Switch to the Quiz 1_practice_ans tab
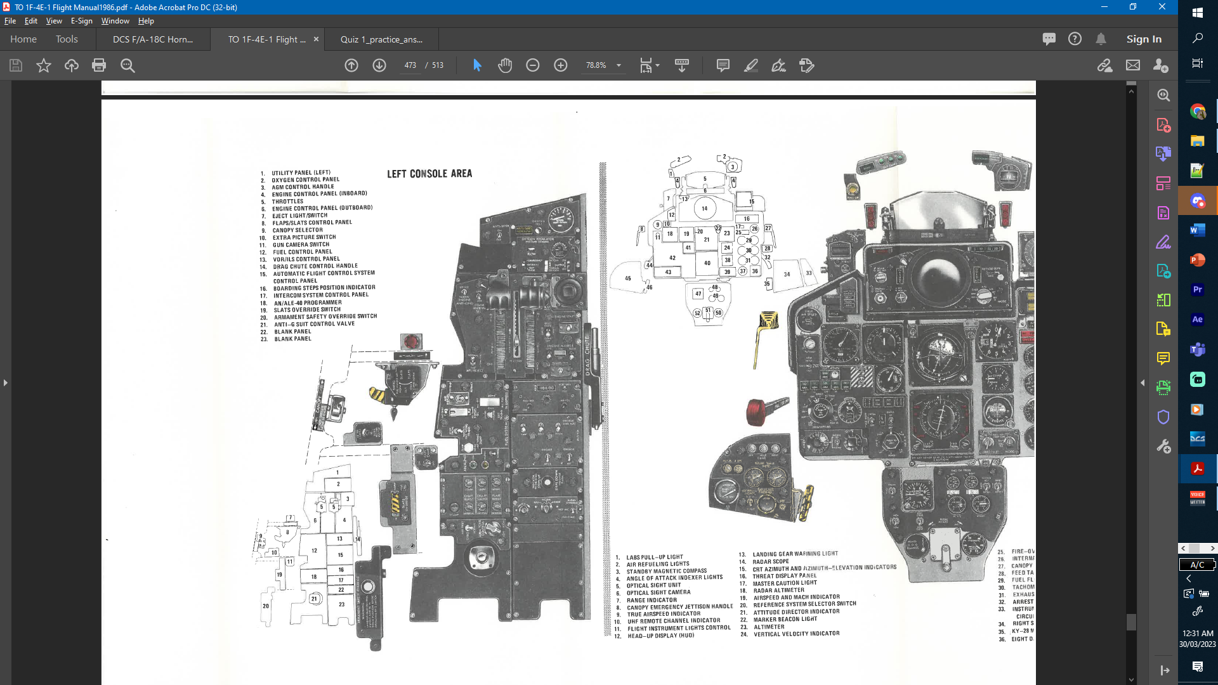Screen dimensions: 1218x685 (381, 39)
